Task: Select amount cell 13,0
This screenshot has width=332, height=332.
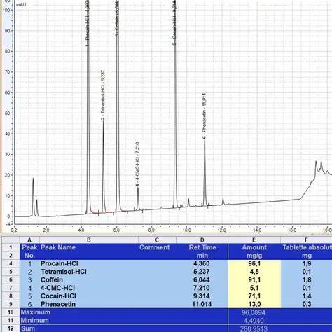Action: coord(254,304)
